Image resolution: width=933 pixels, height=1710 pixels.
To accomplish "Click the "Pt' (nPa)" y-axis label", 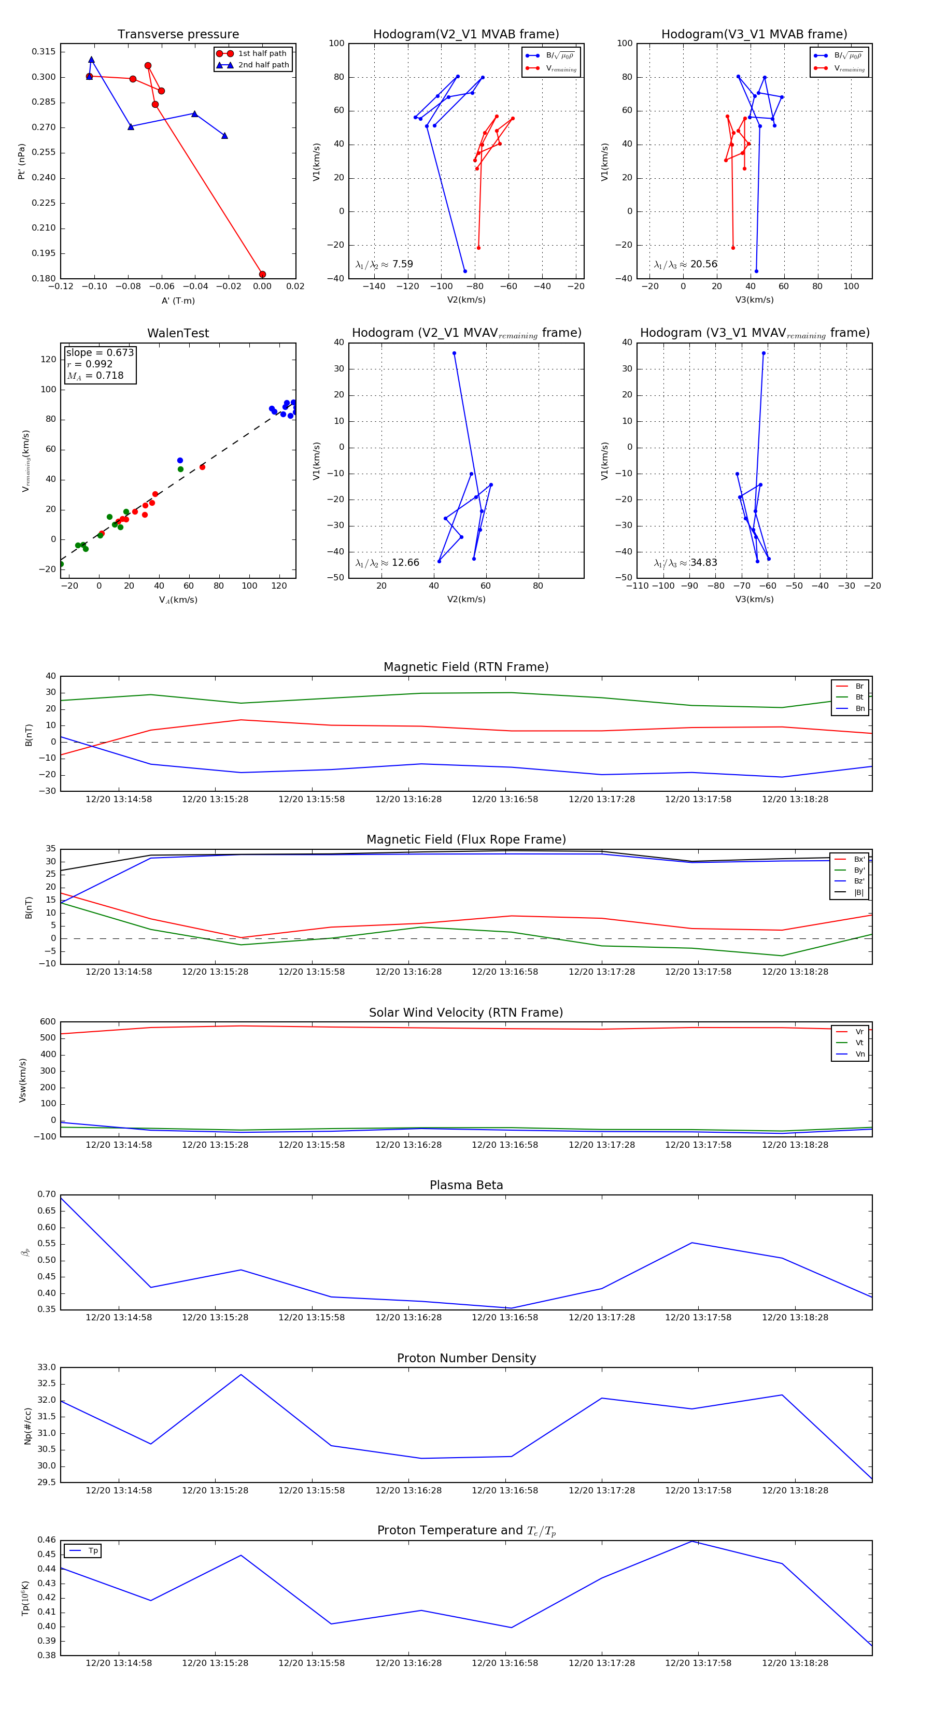I will (x=21, y=161).
